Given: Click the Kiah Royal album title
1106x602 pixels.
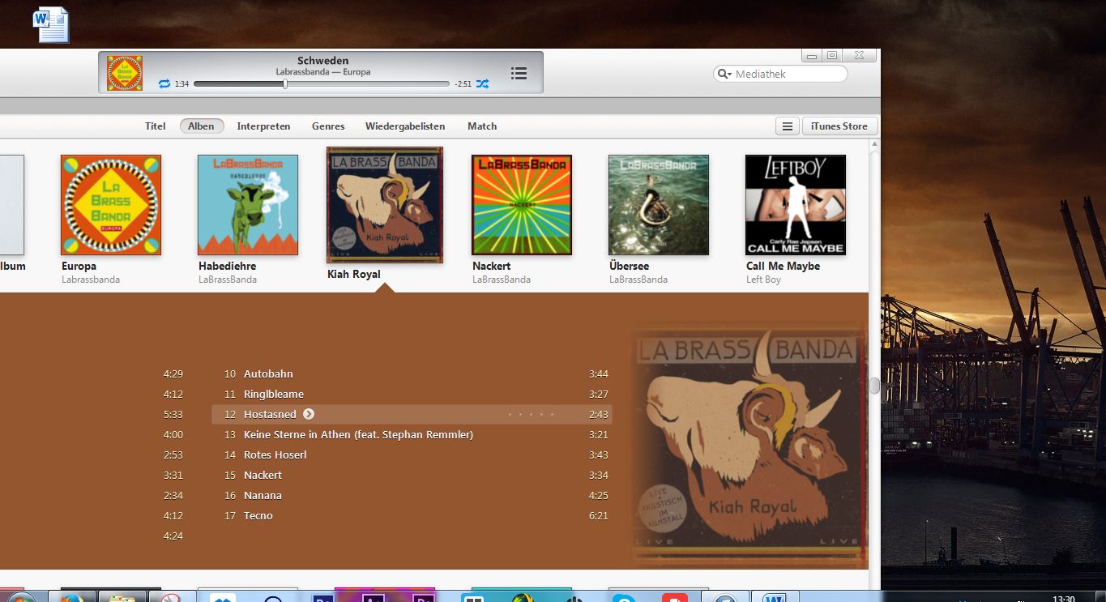Looking at the screenshot, I should tap(354, 274).
